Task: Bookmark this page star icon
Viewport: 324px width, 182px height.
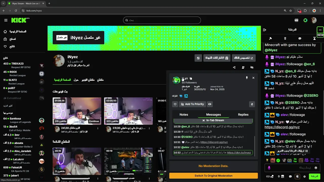Action: pyautogui.click(x=291, y=11)
